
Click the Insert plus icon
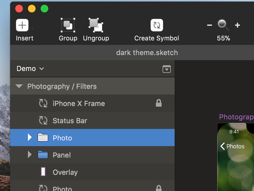coord(22,25)
